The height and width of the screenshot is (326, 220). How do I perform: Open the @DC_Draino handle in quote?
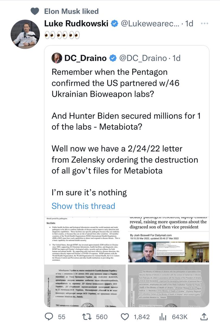coord(143,58)
